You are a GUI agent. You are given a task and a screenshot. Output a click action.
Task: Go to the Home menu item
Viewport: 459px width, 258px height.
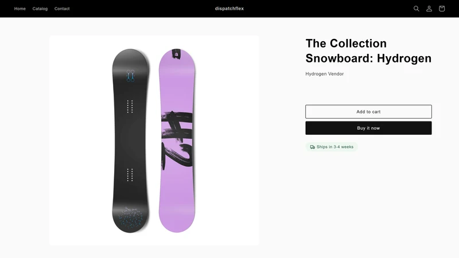tap(20, 9)
